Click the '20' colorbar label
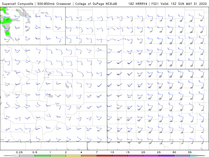The width and height of the screenshot is (209, 157). [x=143, y=152]
